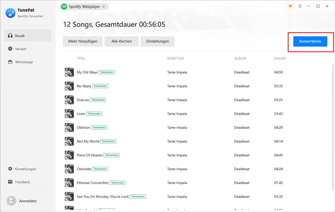Open the hamburger menu icon
This screenshot has height=212, width=335.
tap(300, 6)
